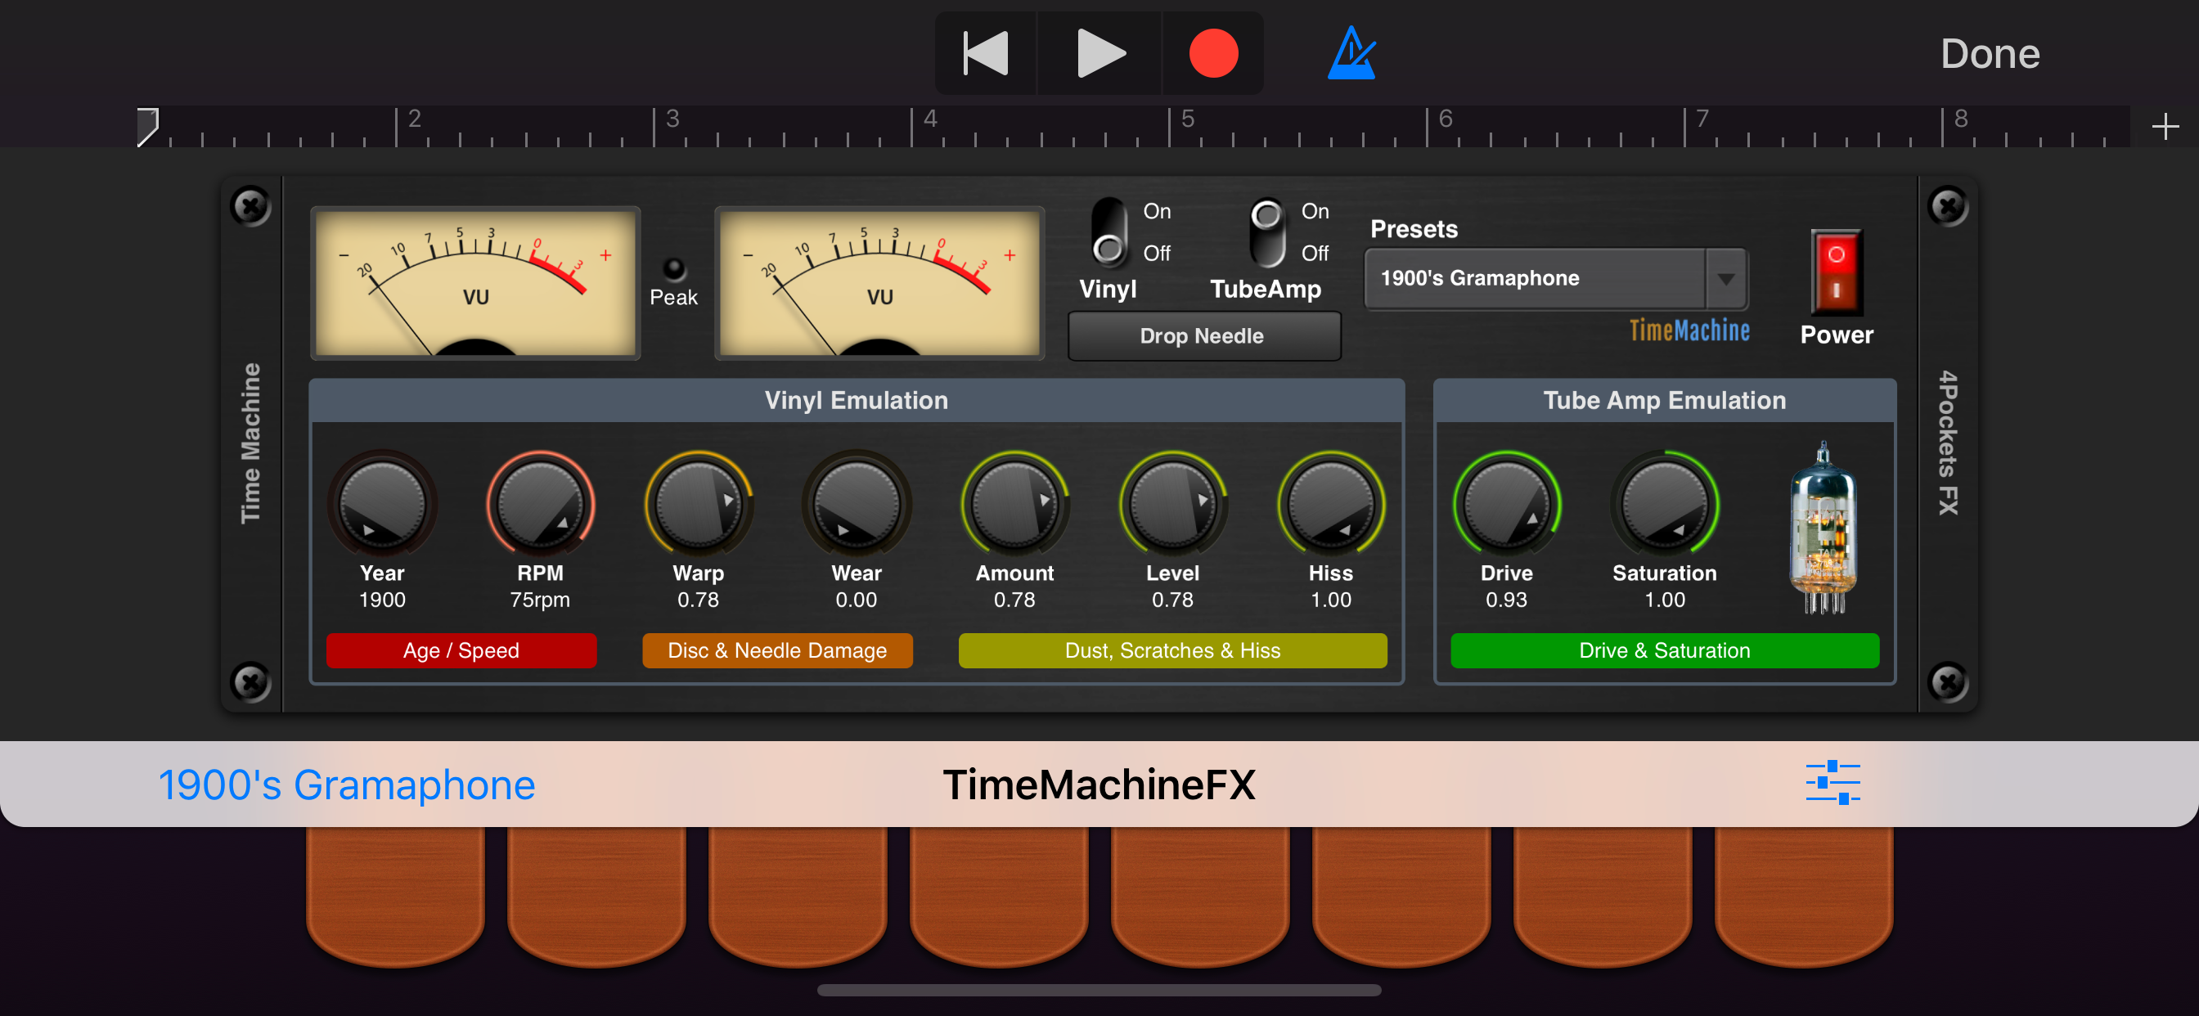Select the Age / Speed red label
Screen dimensions: 2199x1016
point(461,650)
